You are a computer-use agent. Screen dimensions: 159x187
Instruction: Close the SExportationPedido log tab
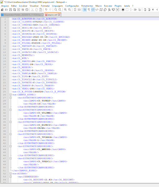pyautogui.click(x=42, y=15)
